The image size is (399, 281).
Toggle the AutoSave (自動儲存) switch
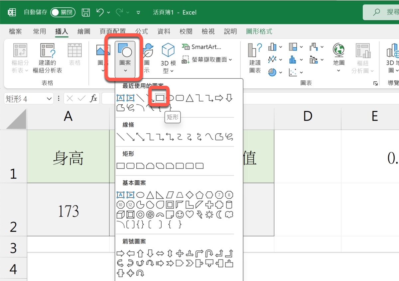tap(63, 13)
